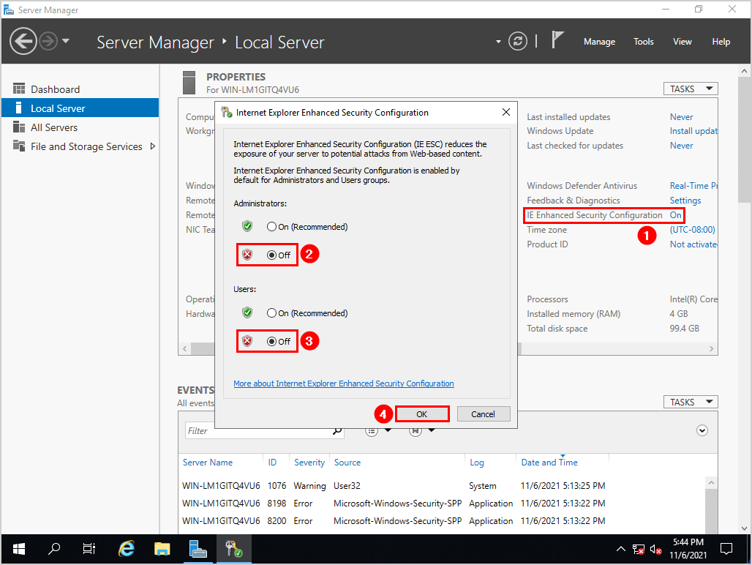Viewport: 752px width, 565px height.
Task: Open the navigation history dropdown arrow
Action: [x=66, y=41]
